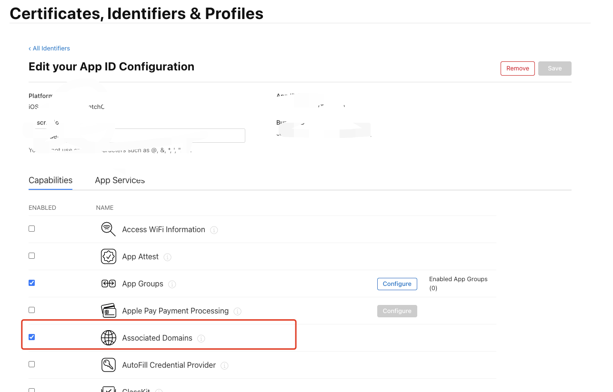Click the AutoFill Credential Provider label

tap(169, 365)
